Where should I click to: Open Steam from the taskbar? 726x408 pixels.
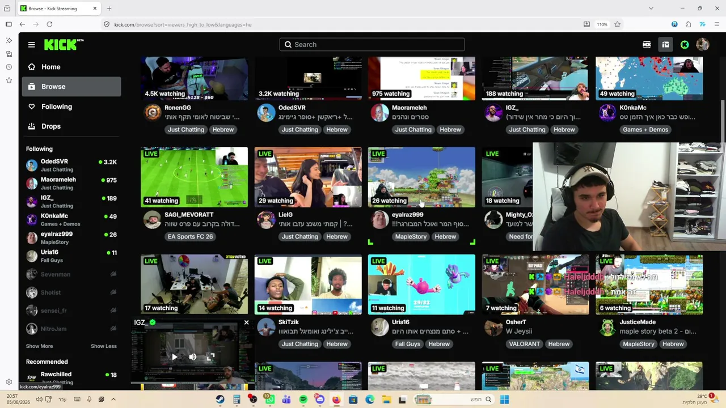tap(220, 399)
